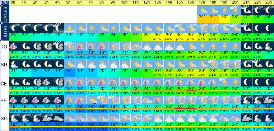Image resolution: width=274 pixels, height=131 pixels.
Task: Select the windy moon icon for DANES at 21h
Action: [x=247, y=10]
